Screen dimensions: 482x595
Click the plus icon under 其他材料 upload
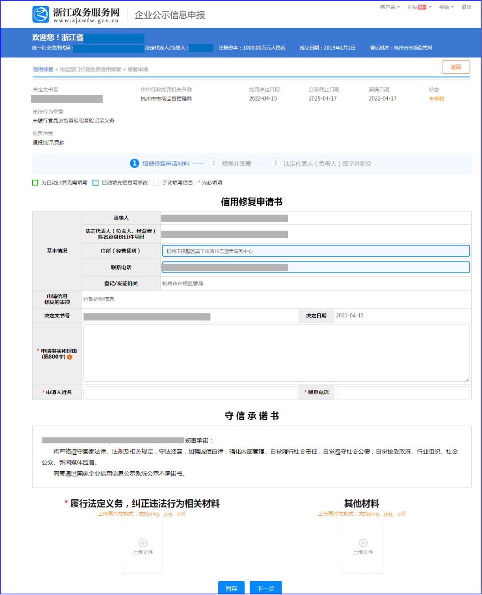[x=363, y=543]
